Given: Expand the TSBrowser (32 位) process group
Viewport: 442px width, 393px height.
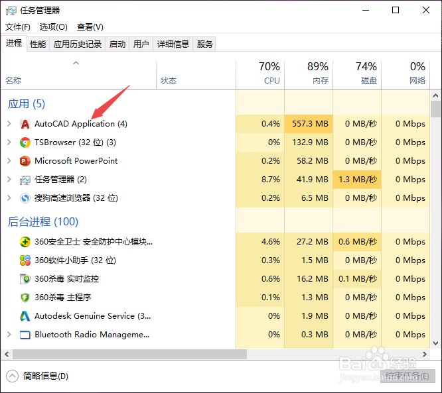Looking at the screenshot, I should coord(9,142).
